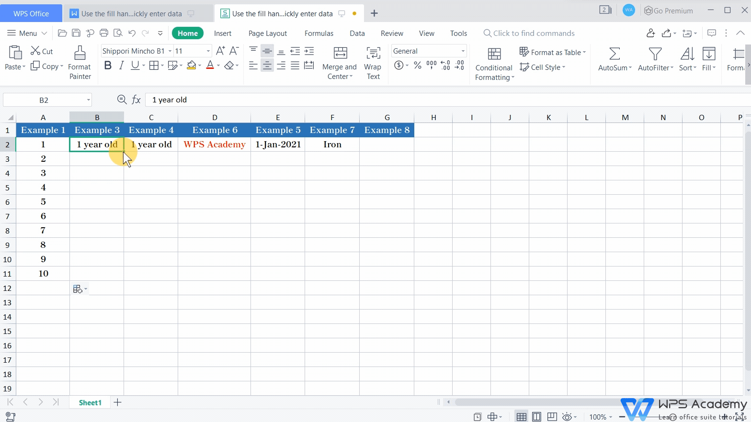
Task: Expand the General number format dropdown
Action: pos(463,51)
